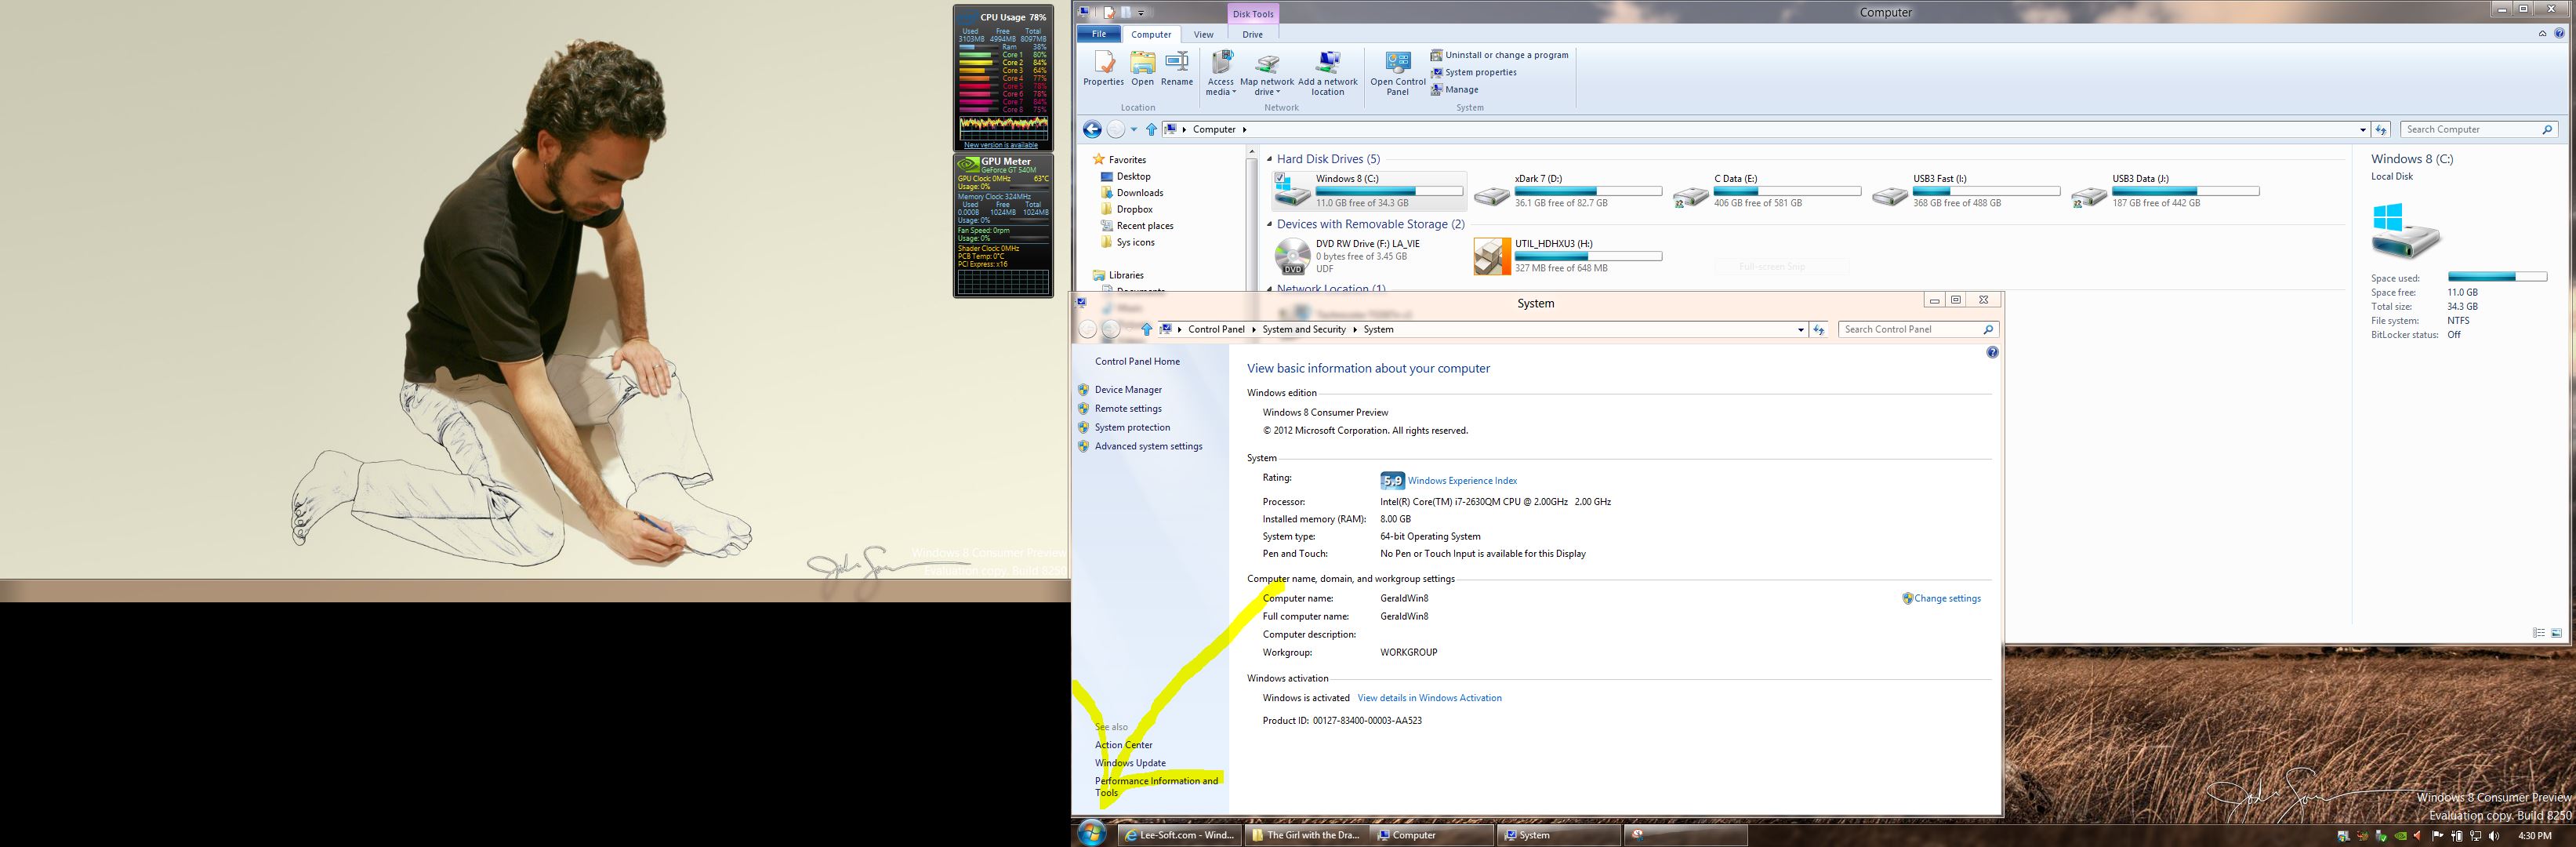Open Device Manager link
Image resolution: width=2576 pixels, height=847 pixels.
1128,390
